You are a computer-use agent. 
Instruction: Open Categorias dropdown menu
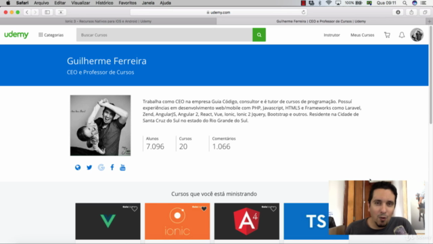[x=51, y=35]
